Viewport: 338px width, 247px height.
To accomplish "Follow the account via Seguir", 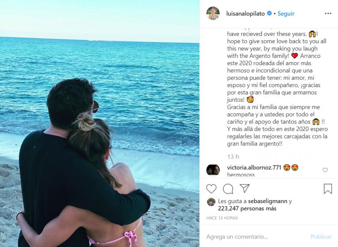I will [286, 14].
